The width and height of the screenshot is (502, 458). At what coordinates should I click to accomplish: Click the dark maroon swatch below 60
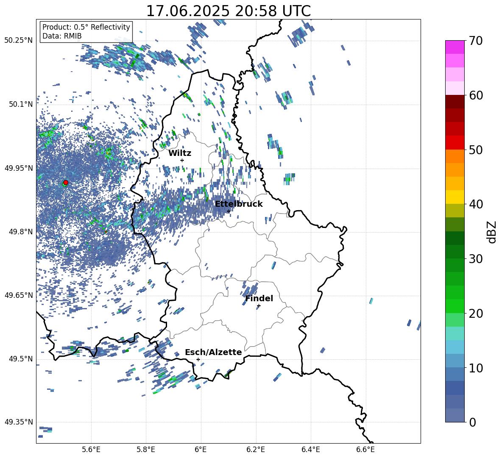[455, 102]
